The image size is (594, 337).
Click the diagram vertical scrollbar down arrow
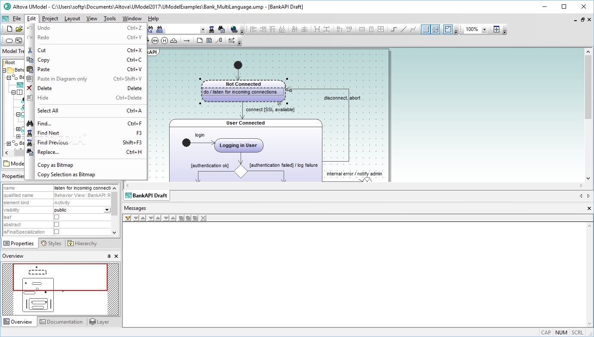pyautogui.click(x=589, y=178)
